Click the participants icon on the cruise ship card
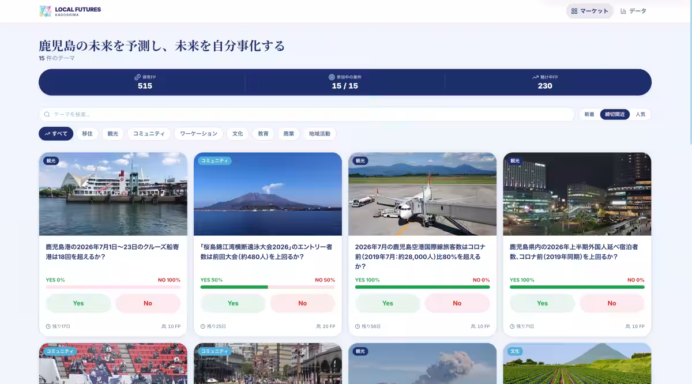 164,326
